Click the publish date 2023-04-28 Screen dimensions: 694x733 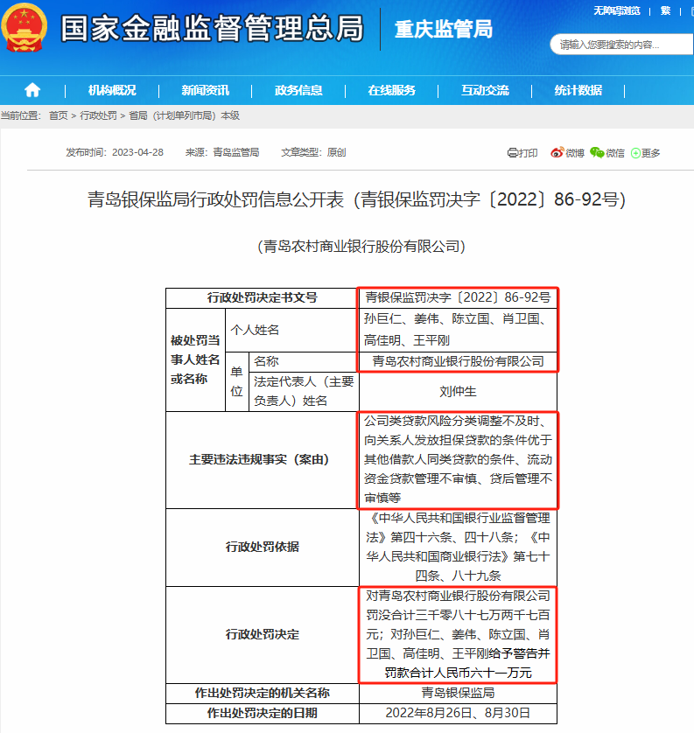click(137, 152)
